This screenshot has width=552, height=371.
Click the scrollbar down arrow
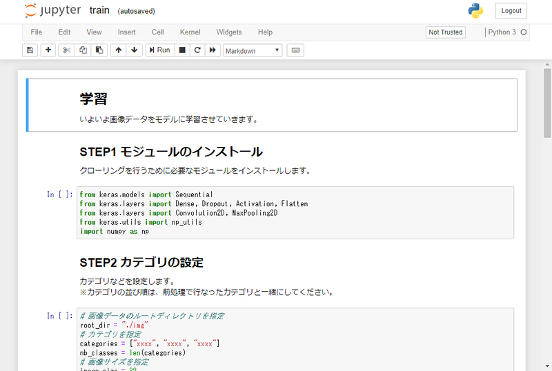coord(547,366)
